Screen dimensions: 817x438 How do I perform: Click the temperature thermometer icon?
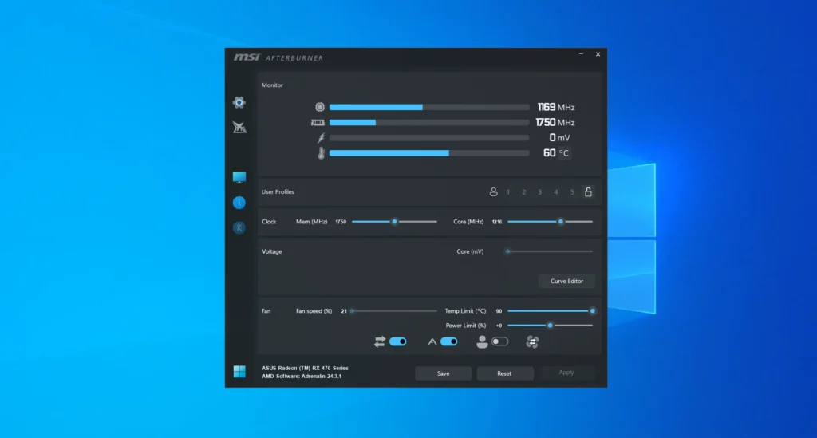321,153
